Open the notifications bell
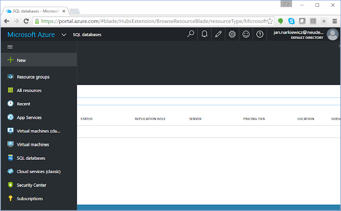Screen dimensions: 341x211 [204, 34]
